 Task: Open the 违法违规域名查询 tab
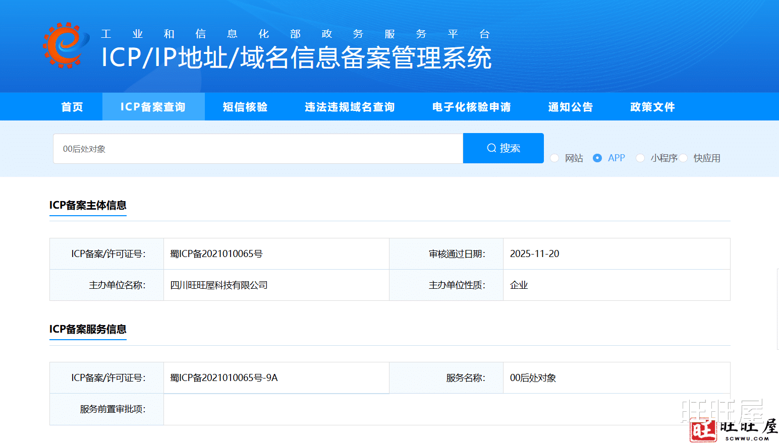(x=350, y=107)
